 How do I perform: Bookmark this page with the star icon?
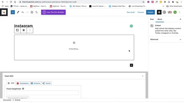(143, 2)
